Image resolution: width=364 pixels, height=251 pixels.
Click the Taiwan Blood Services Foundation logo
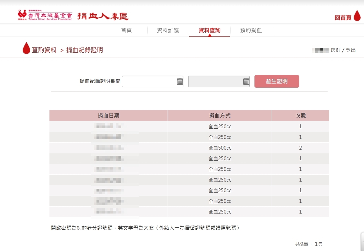pos(45,15)
